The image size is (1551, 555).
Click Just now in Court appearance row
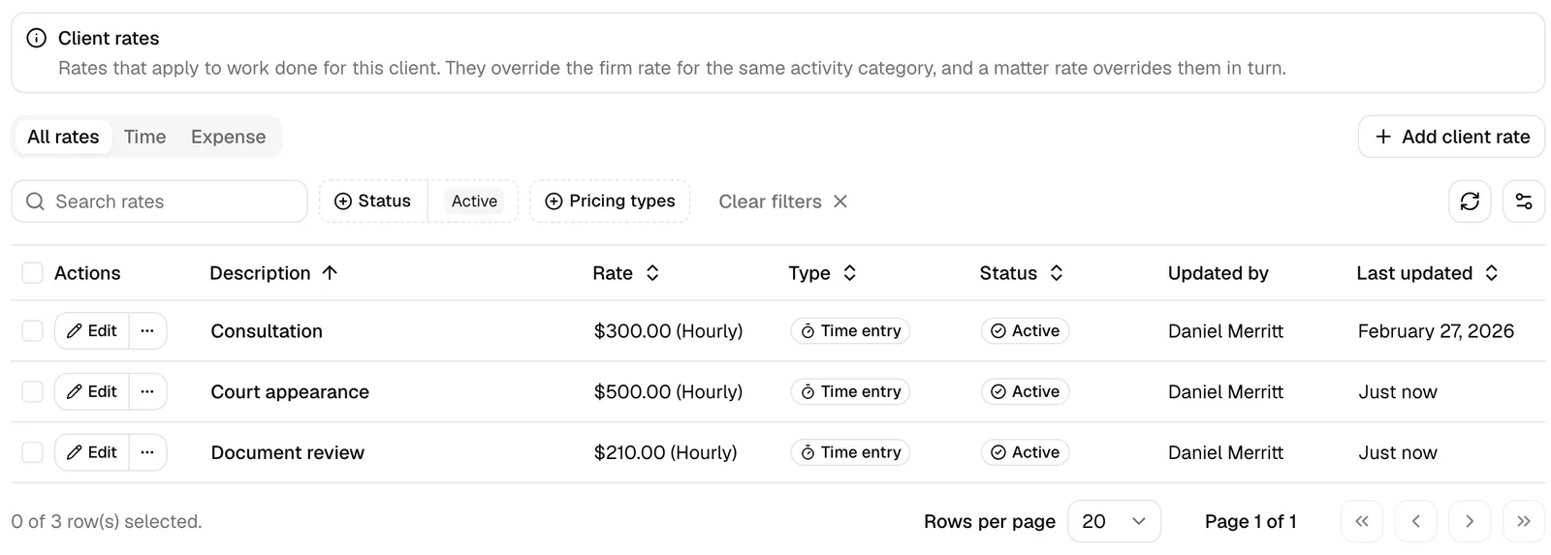(x=1397, y=392)
